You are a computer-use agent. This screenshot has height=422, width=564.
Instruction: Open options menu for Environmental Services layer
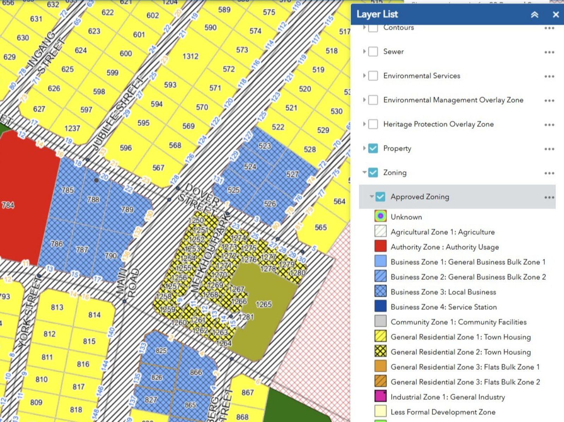click(x=549, y=76)
